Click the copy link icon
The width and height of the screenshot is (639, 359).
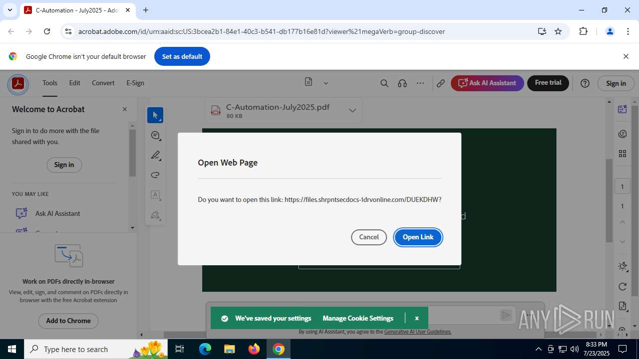440,83
